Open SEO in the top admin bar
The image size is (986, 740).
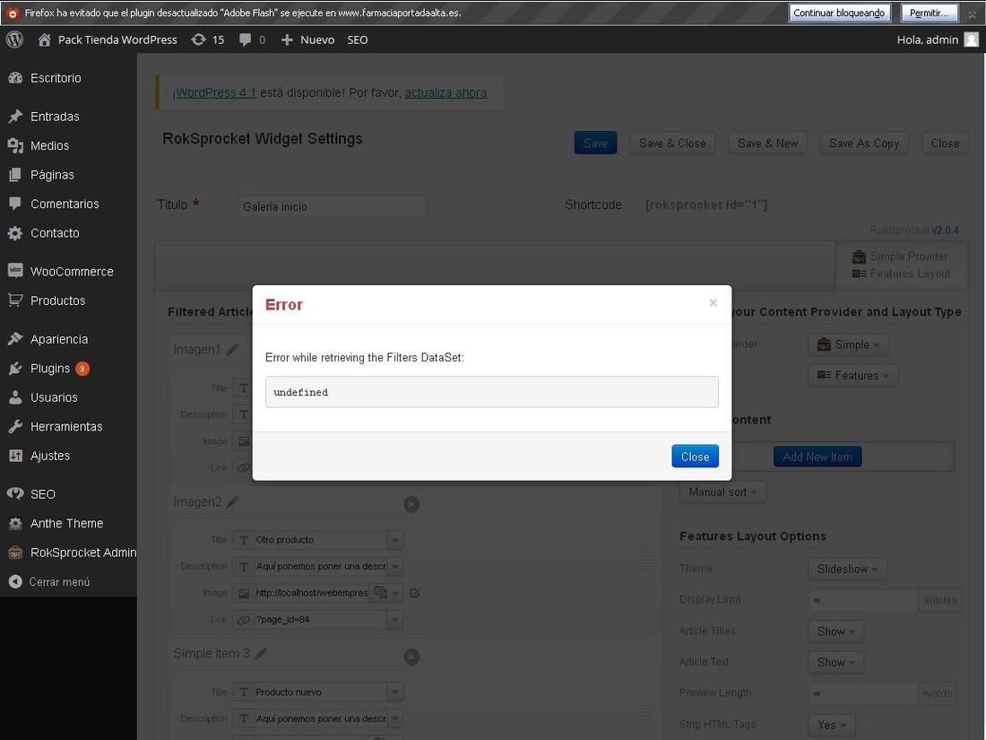[x=357, y=39]
